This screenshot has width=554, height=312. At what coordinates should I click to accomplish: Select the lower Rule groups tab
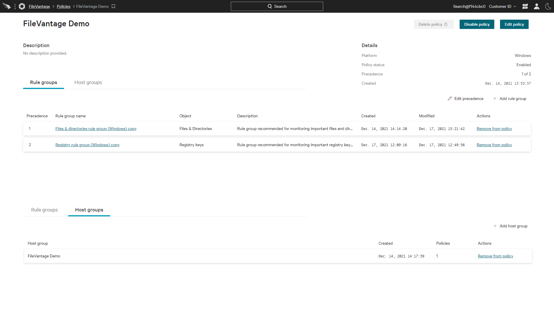(x=44, y=210)
